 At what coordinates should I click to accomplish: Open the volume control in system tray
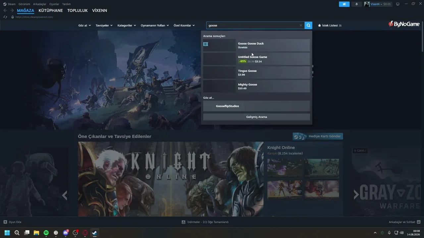(402, 233)
